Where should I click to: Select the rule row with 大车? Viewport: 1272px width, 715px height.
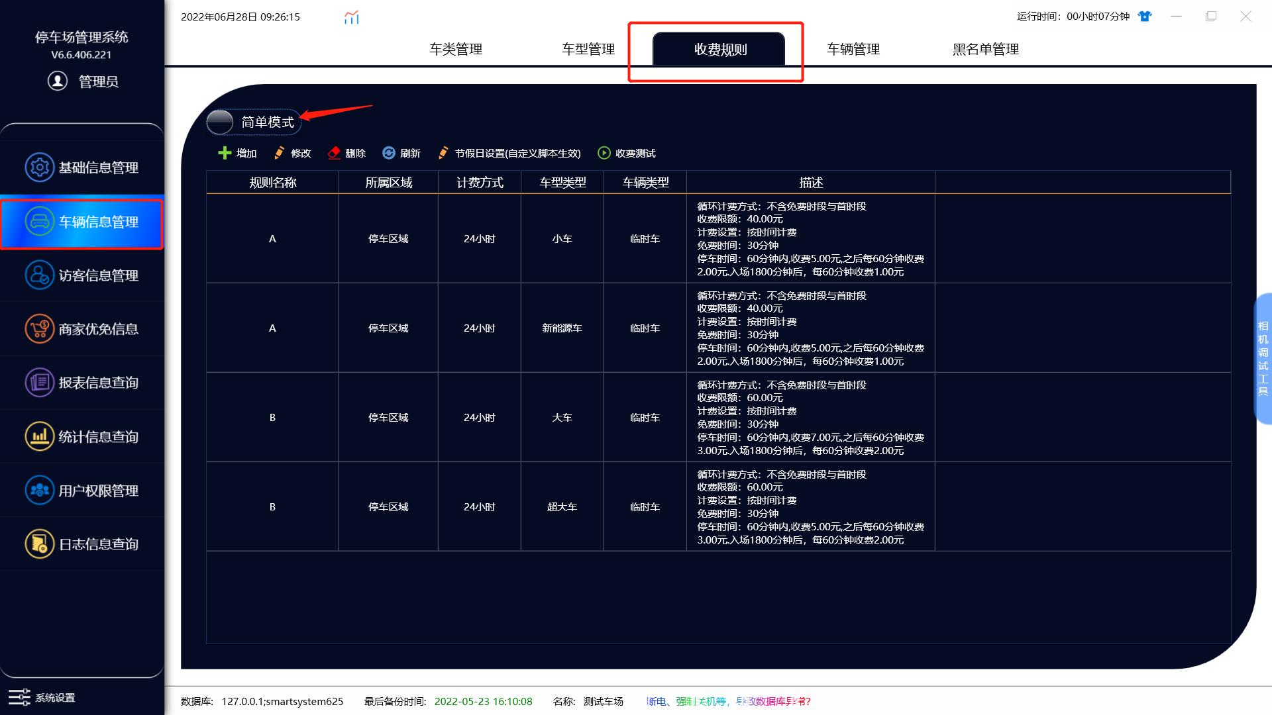coord(718,418)
